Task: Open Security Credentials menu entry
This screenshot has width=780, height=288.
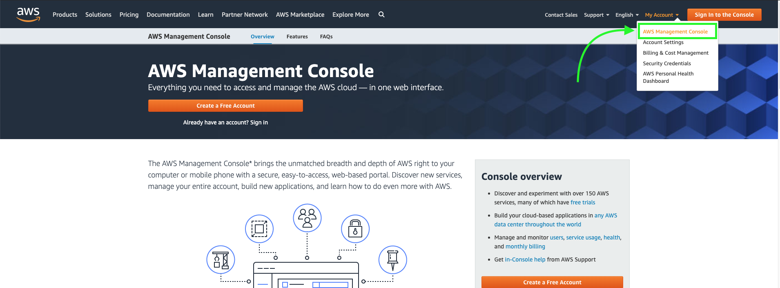Action: [667, 63]
